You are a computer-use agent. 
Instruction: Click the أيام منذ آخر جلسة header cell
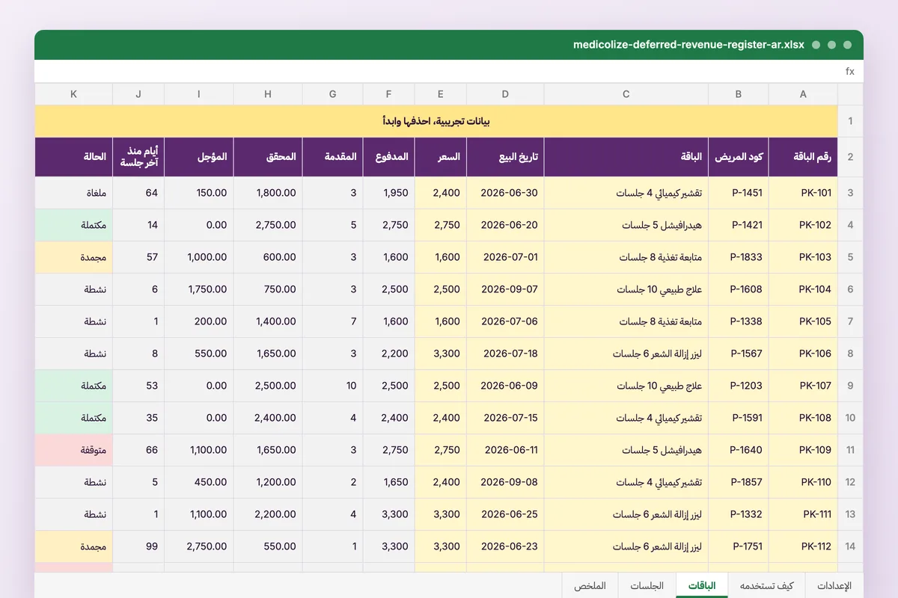coord(138,157)
